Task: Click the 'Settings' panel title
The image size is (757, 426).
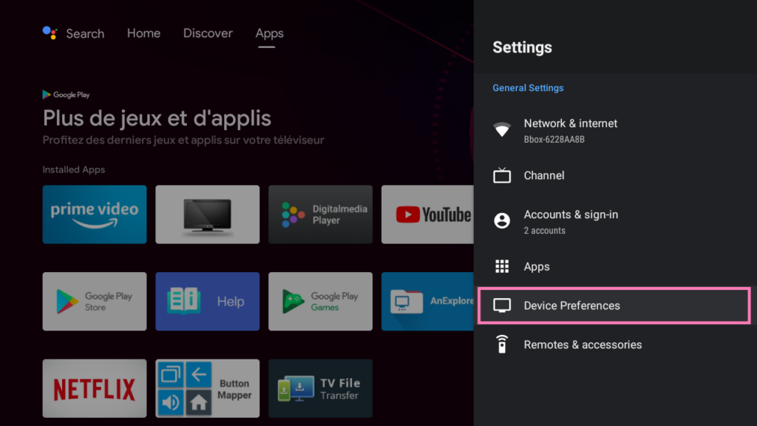Action: 523,47
